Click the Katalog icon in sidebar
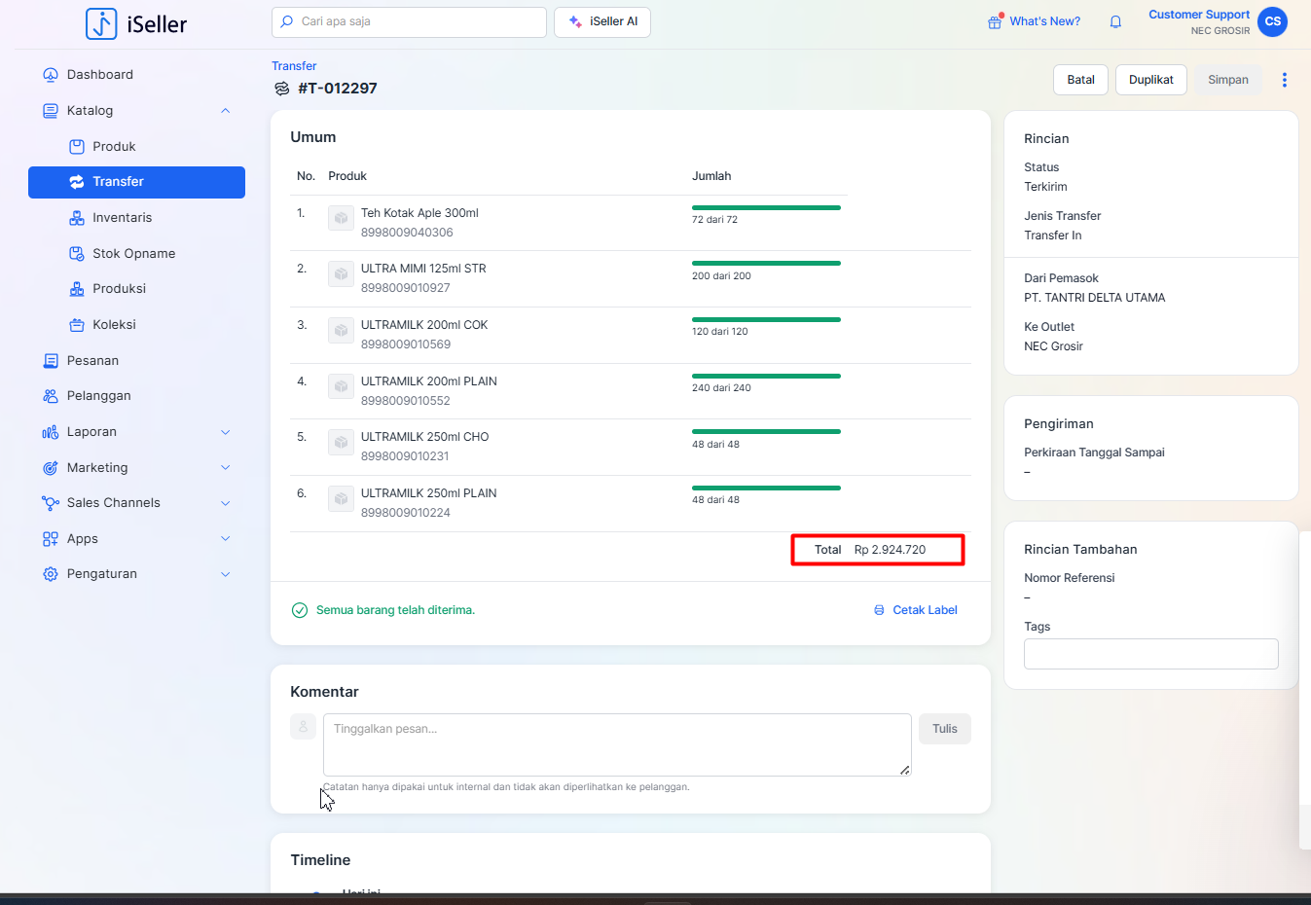 51,111
